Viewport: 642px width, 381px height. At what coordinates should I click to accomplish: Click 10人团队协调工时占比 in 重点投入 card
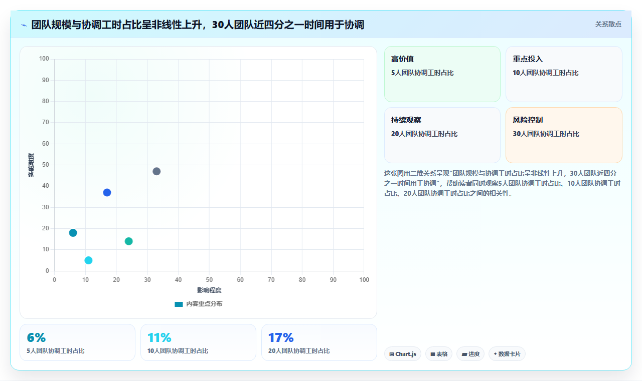[x=546, y=73]
